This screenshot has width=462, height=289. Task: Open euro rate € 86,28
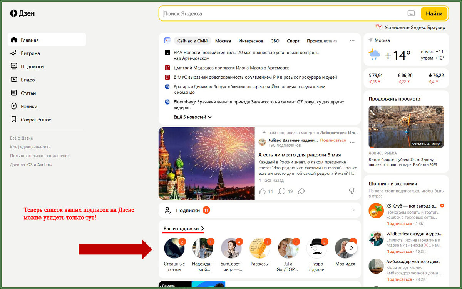pos(405,78)
